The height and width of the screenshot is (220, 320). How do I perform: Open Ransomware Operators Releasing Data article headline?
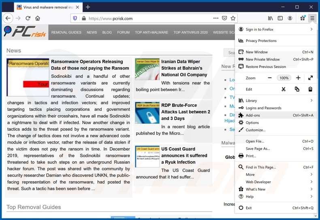click(90, 65)
